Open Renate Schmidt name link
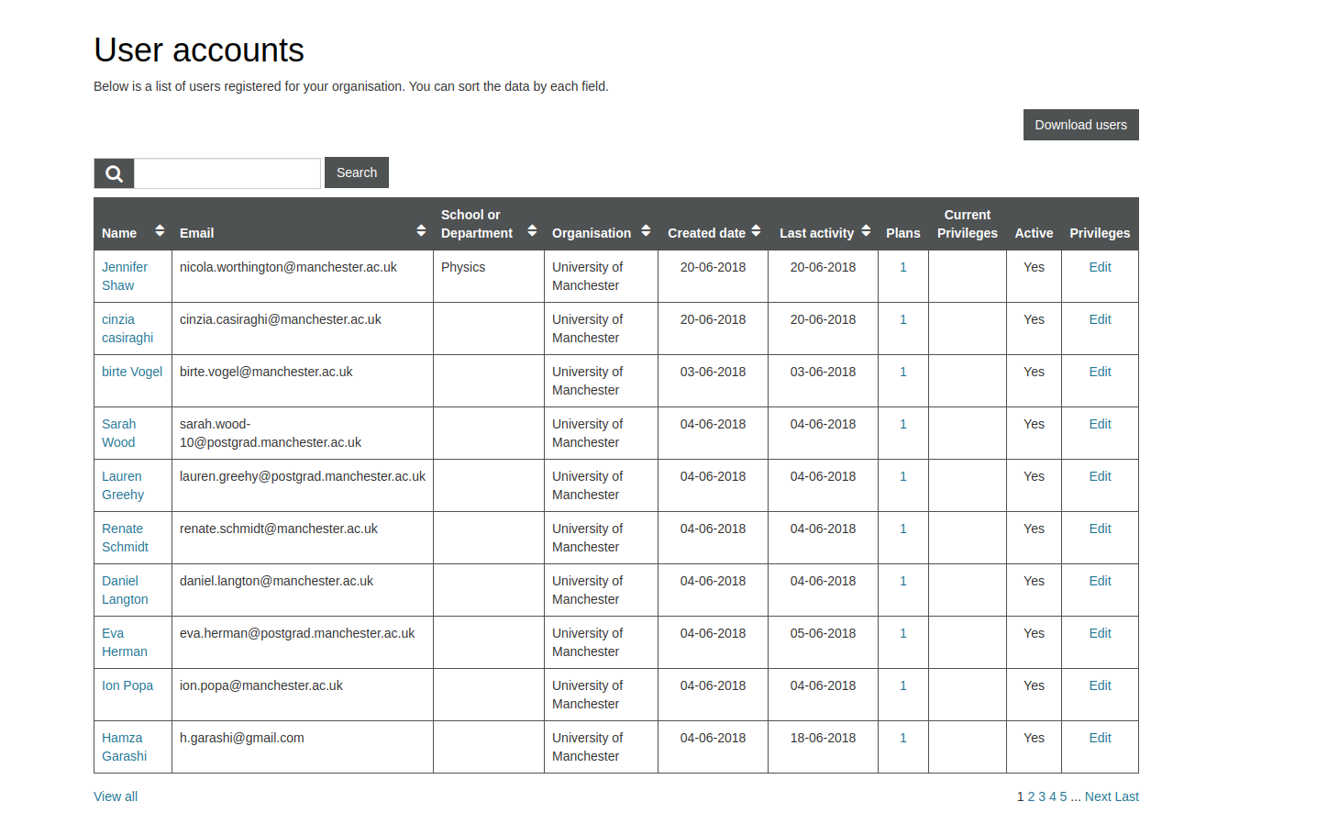 125,538
